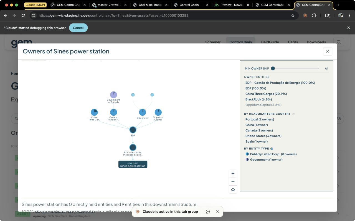355x221 pixels.
Task: Open a new browser tab
Action: 338,5
